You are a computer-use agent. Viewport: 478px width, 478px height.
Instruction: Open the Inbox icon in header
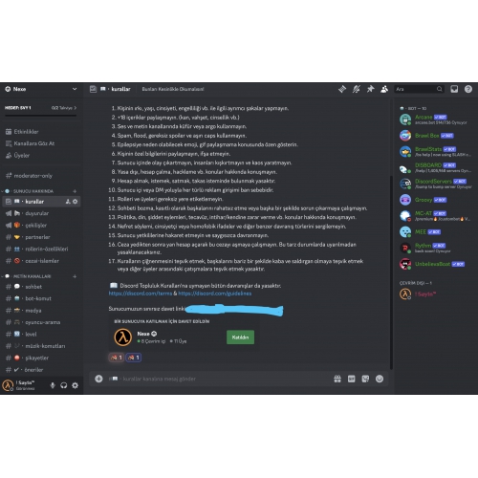(454, 89)
